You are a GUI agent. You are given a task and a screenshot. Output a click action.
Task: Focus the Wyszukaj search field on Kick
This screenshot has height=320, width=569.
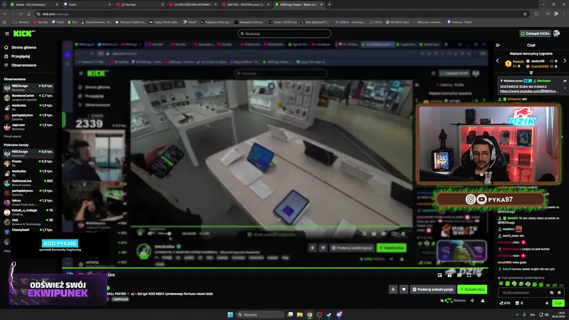coord(284,33)
